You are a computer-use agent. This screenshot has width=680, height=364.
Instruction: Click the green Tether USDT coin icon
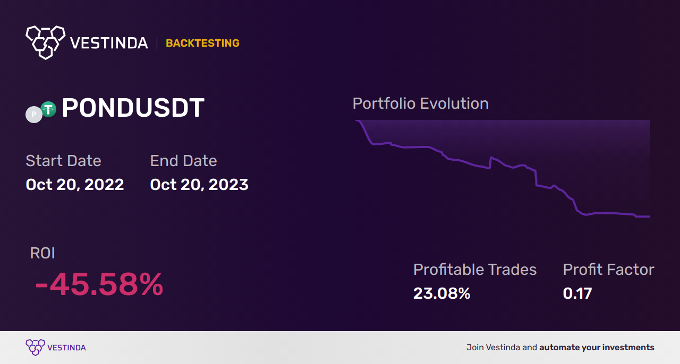[x=48, y=109]
